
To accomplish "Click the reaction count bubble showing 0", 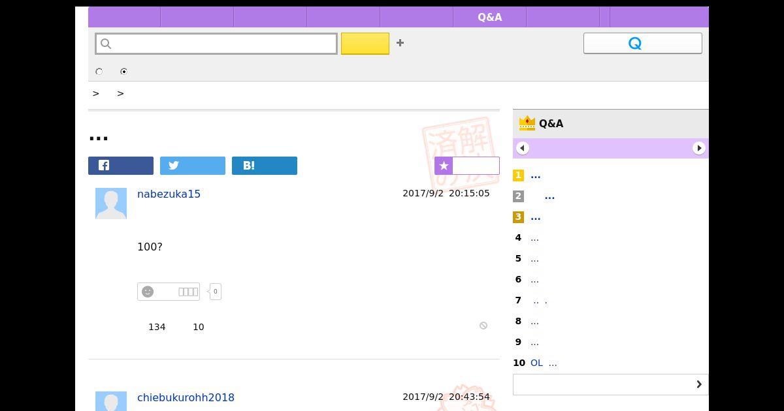I will (215, 292).
